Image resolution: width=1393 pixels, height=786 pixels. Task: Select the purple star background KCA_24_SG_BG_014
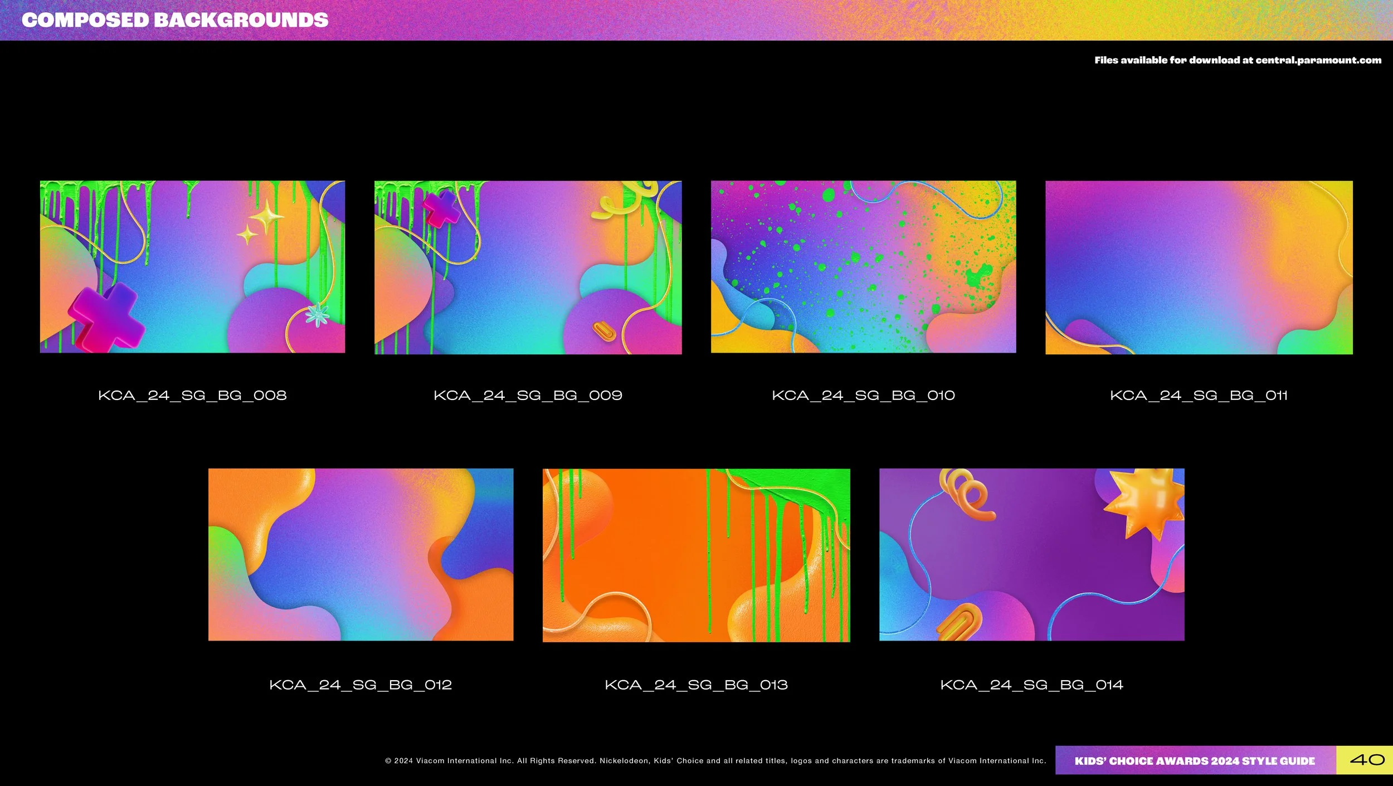tap(1031, 554)
